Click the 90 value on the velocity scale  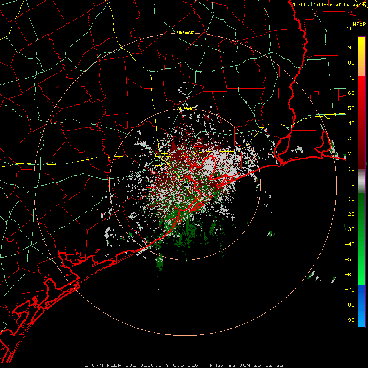pos(351,48)
